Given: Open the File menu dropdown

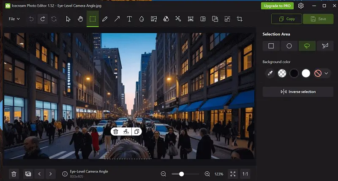Looking at the screenshot, I should (14, 19).
